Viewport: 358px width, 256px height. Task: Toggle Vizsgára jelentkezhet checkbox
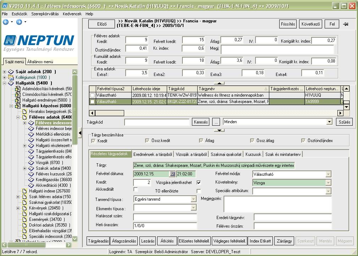tap(199, 183)
